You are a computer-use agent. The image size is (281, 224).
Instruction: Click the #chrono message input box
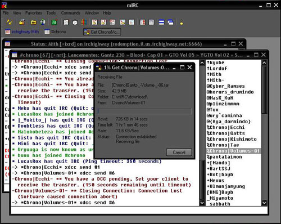(x=139, y=210)
